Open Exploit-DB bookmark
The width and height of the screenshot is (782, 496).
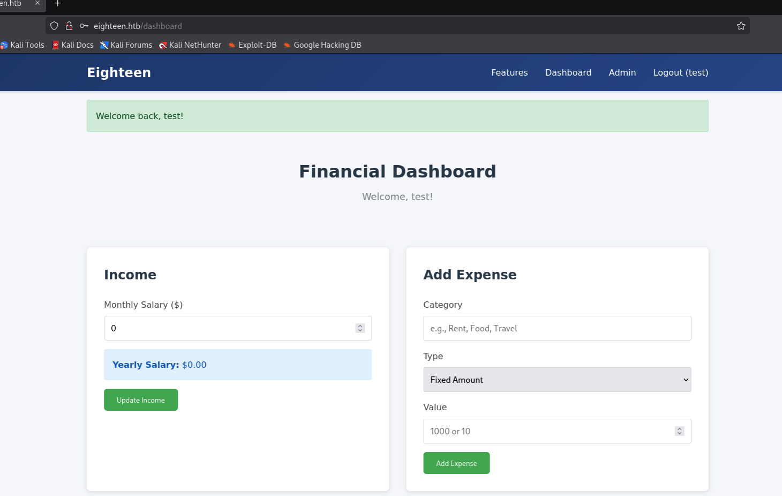click(252, 45)
